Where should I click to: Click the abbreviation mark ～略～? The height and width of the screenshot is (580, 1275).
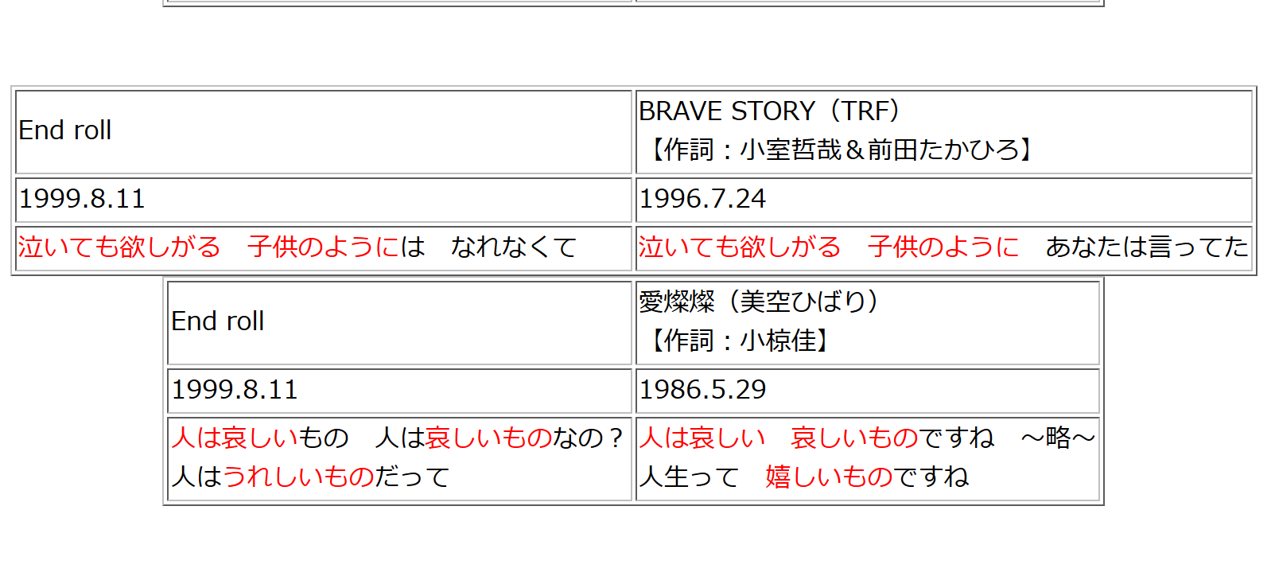tap(1058, 438)
